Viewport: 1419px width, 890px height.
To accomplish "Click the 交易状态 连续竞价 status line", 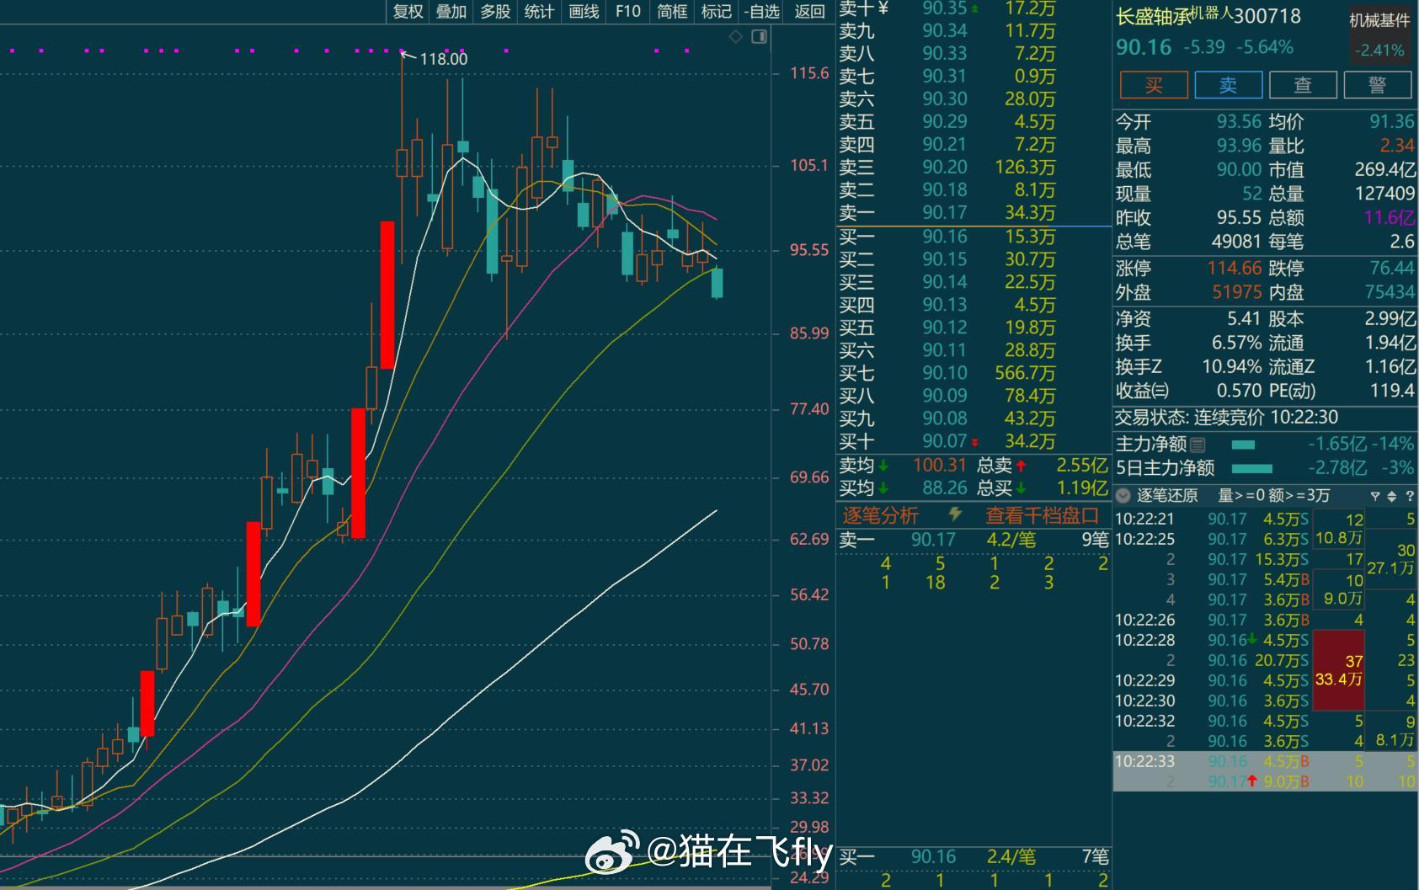I will [x=1226, y=418].
